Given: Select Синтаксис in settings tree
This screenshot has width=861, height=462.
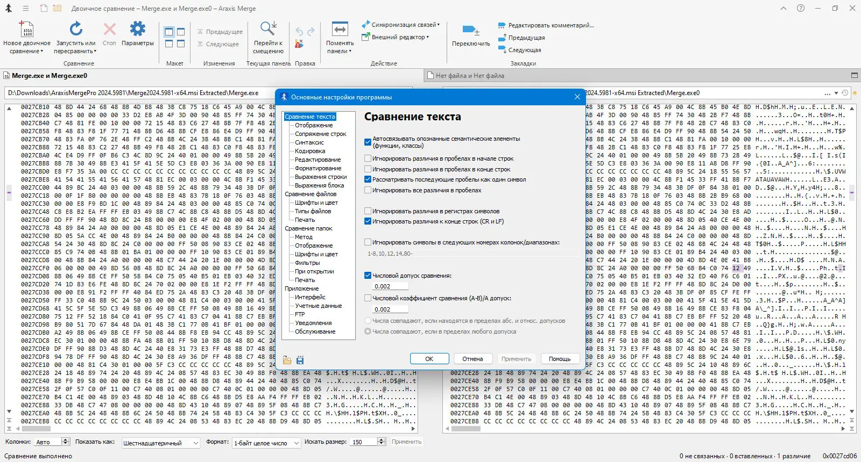Looking at the screenshot, I should click(309, 142).
